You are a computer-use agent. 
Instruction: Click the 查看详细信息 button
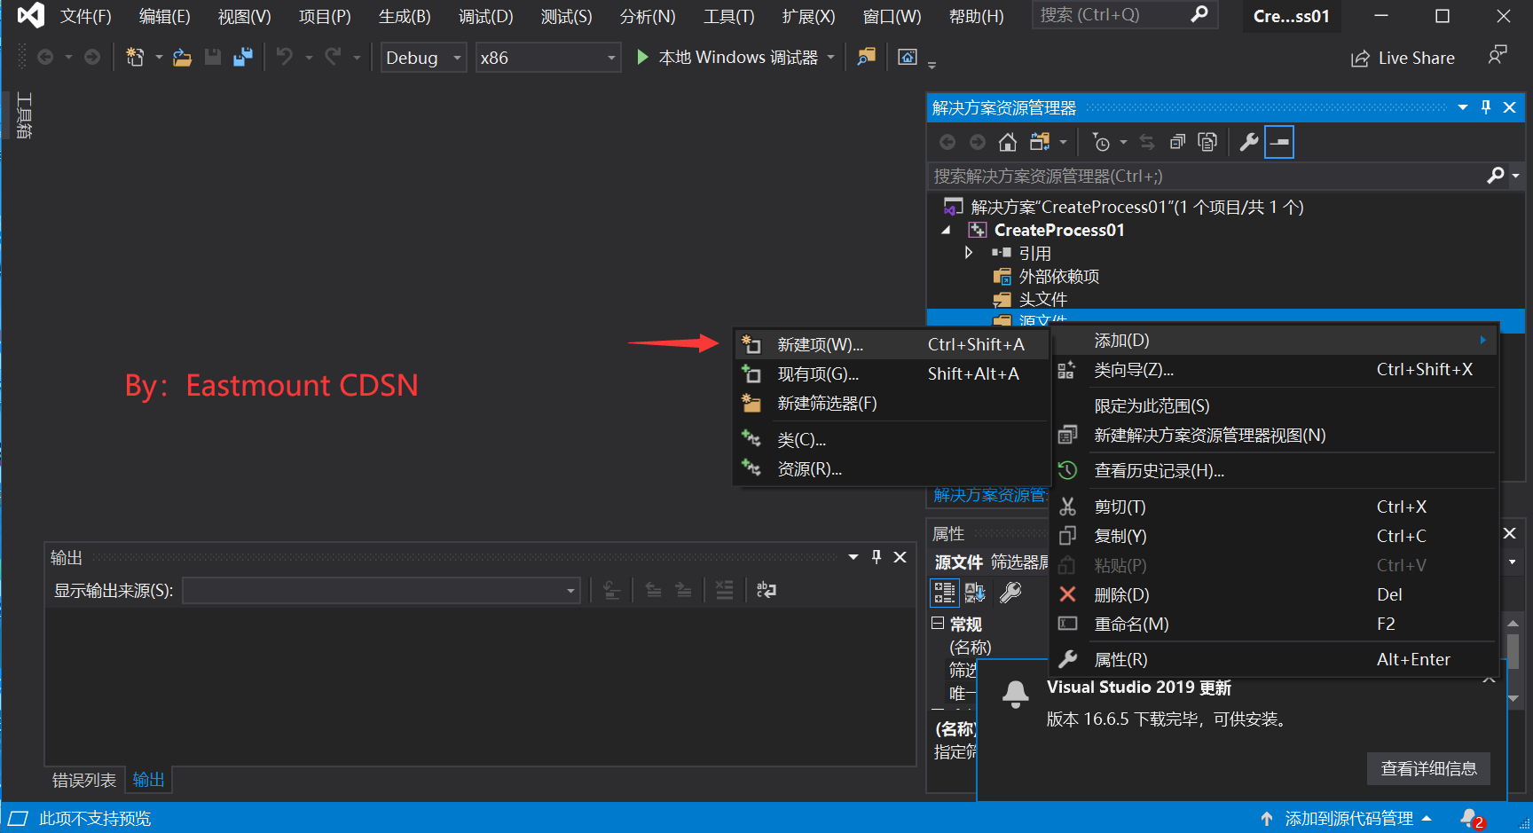click(1428, 768)
